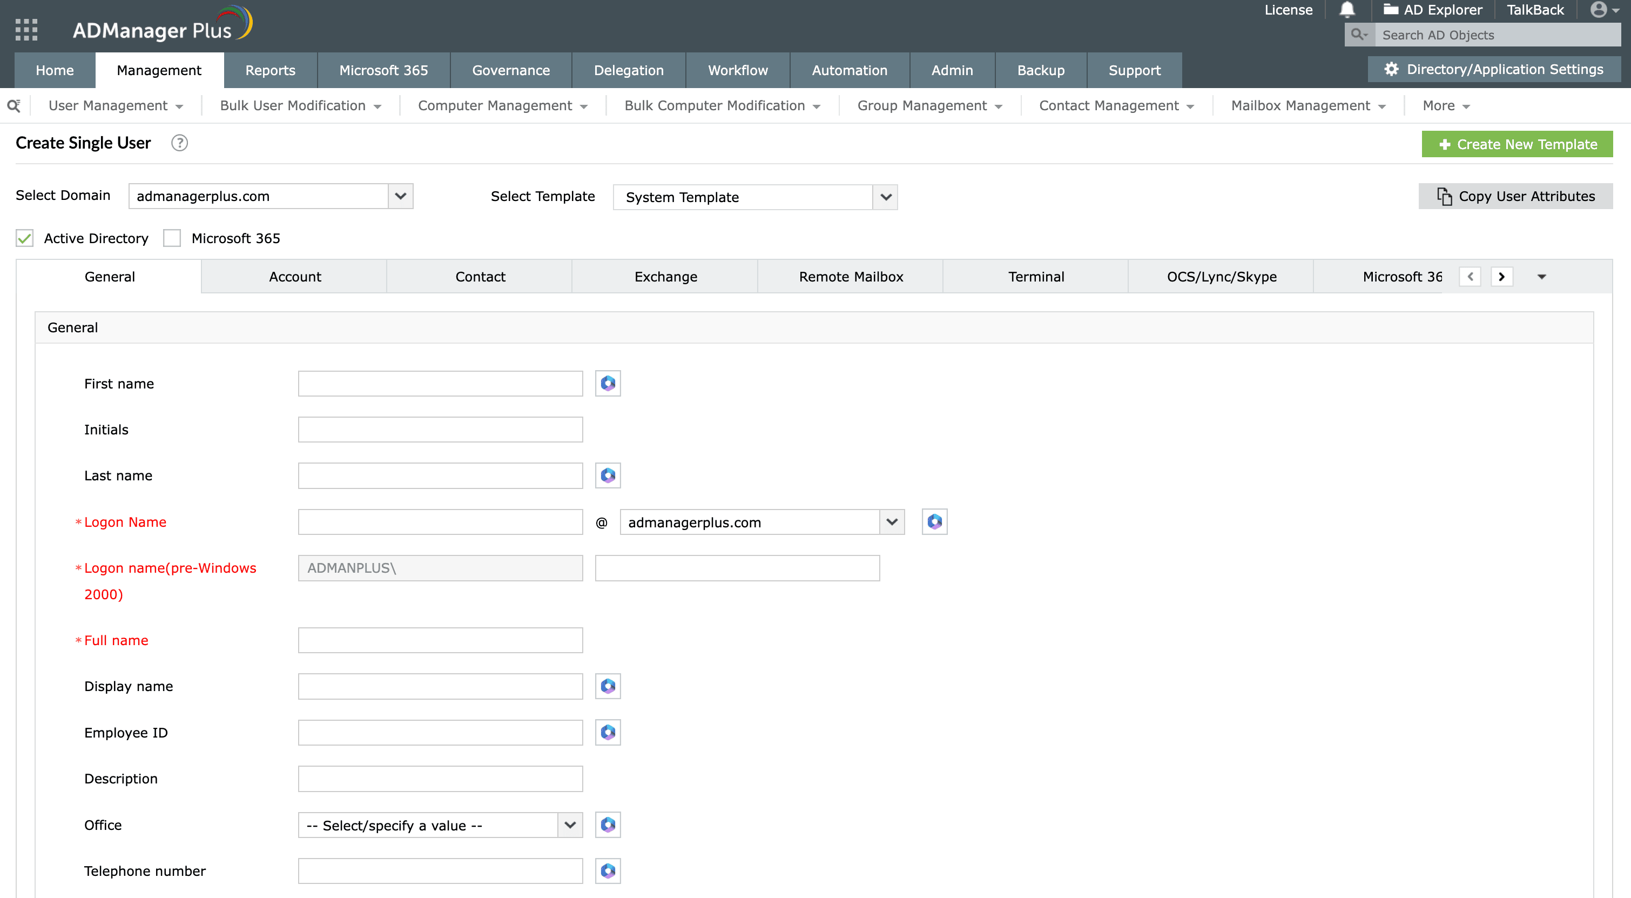The image size is (1631, 898).
Task: Click the naming format icon next to Last name
Action: tap(608, 475)
